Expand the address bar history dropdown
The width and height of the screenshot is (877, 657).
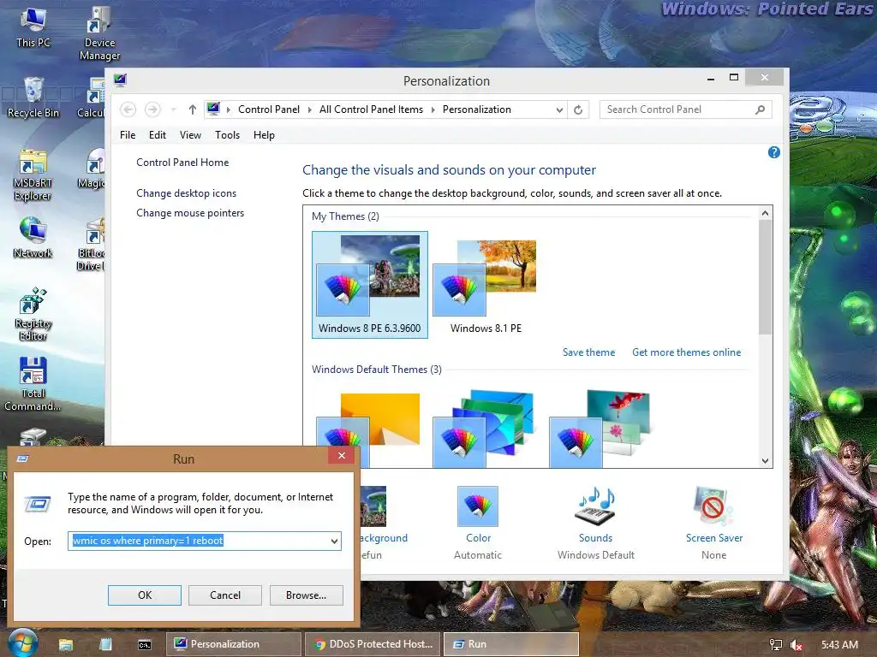559,110
